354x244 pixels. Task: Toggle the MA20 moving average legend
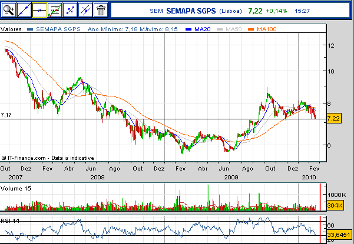[x=198, y=29]
